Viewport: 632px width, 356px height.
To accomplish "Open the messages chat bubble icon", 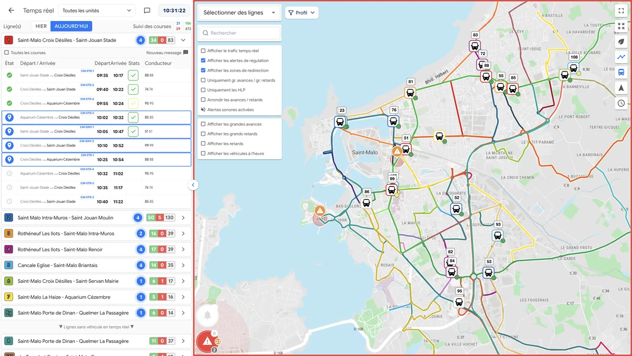I will (147, 11).
